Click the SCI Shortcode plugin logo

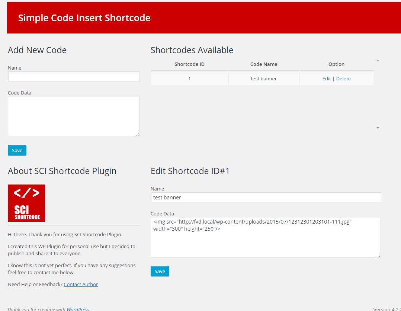[x=26, y=203]
